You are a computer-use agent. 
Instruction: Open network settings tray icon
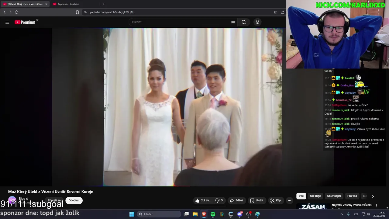363,214
